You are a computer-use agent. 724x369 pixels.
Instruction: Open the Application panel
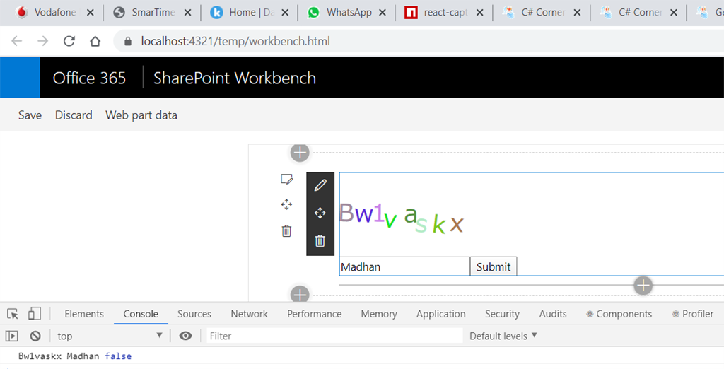(441, 314)
